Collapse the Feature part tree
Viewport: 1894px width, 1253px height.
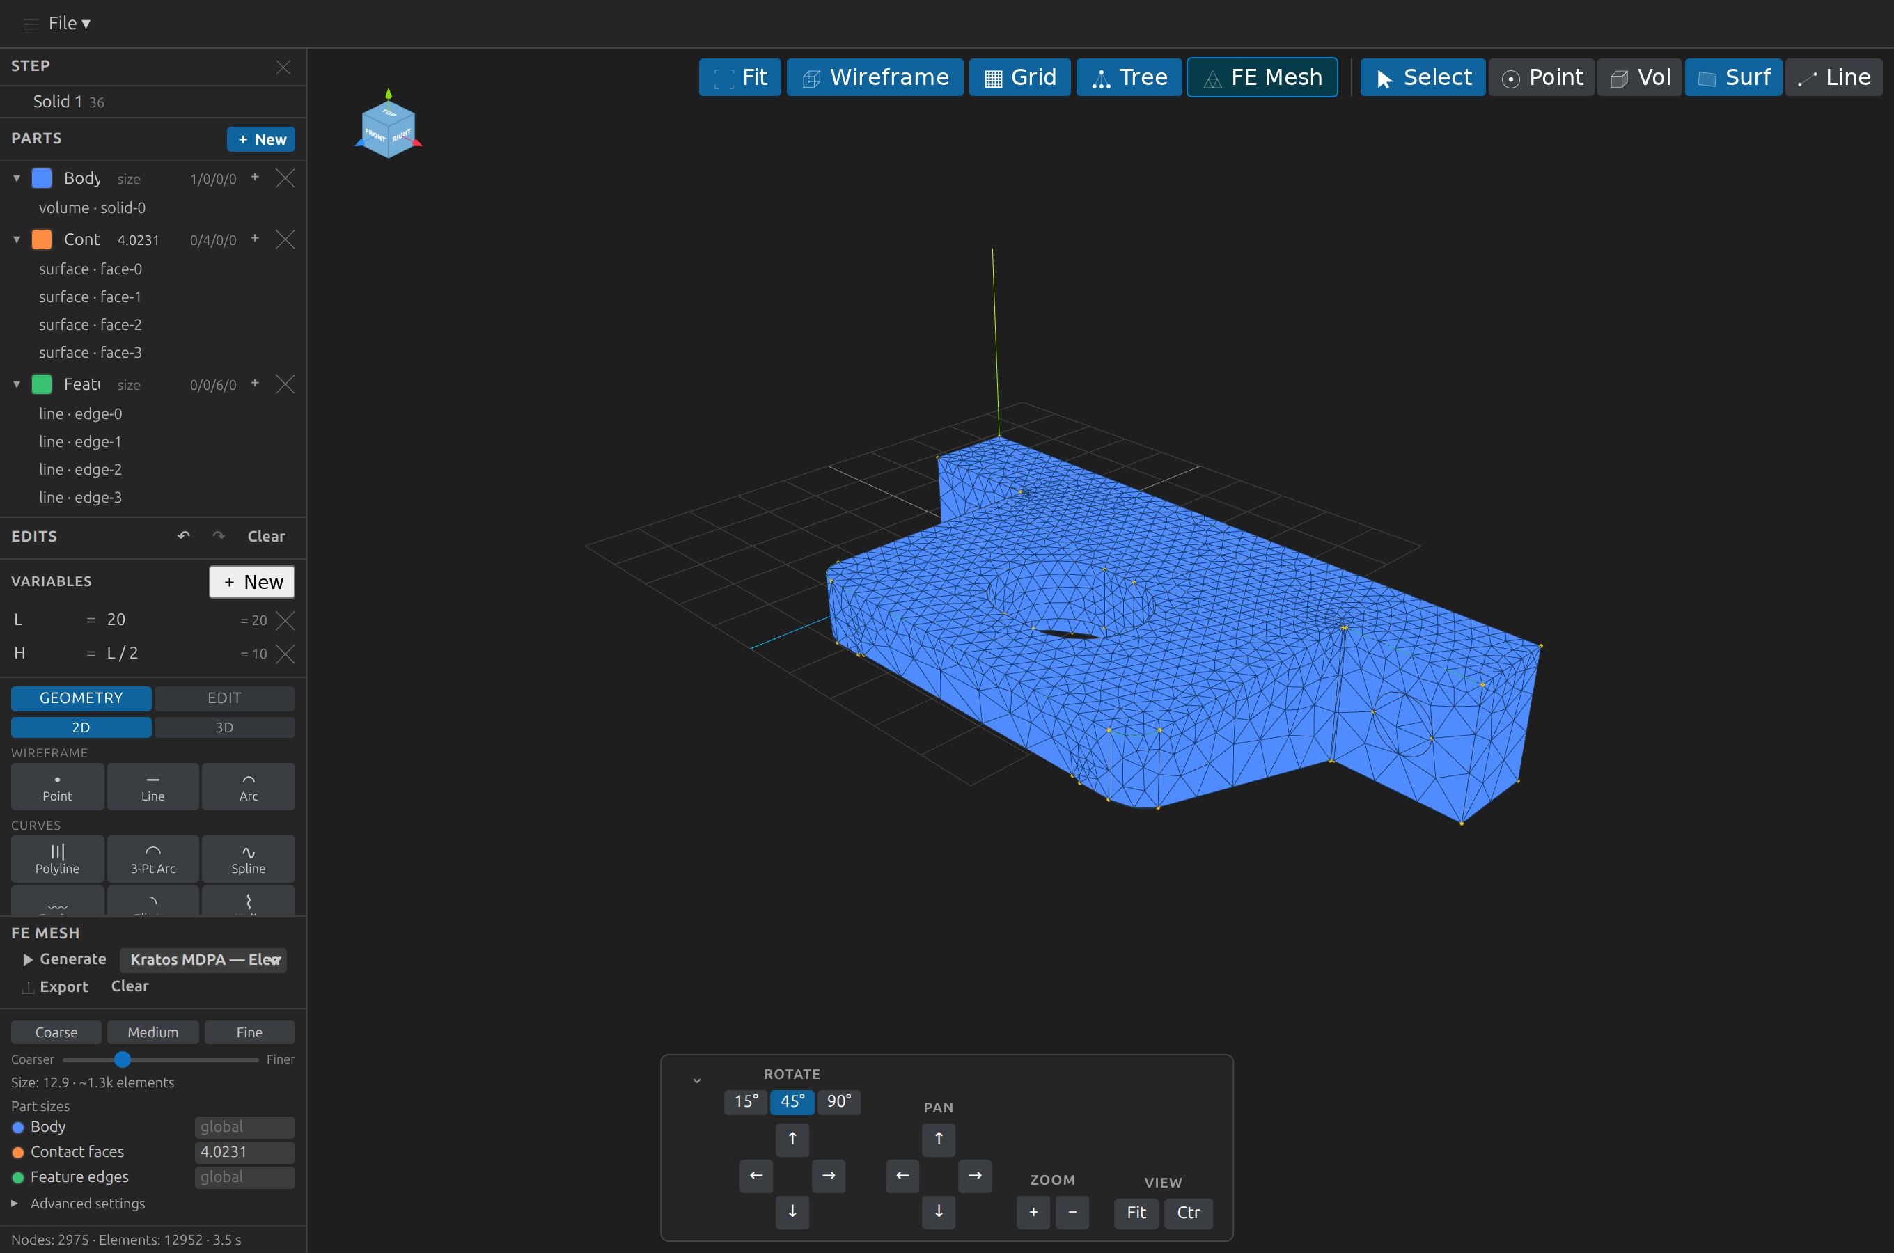[x=17, y=384]
